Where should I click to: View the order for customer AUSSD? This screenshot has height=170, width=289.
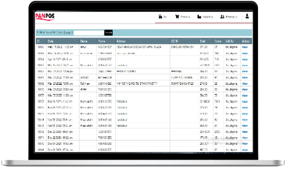pos(245,78)
